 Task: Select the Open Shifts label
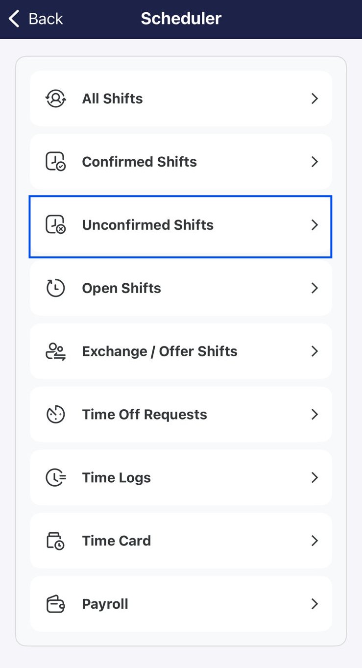coord(121,288)
